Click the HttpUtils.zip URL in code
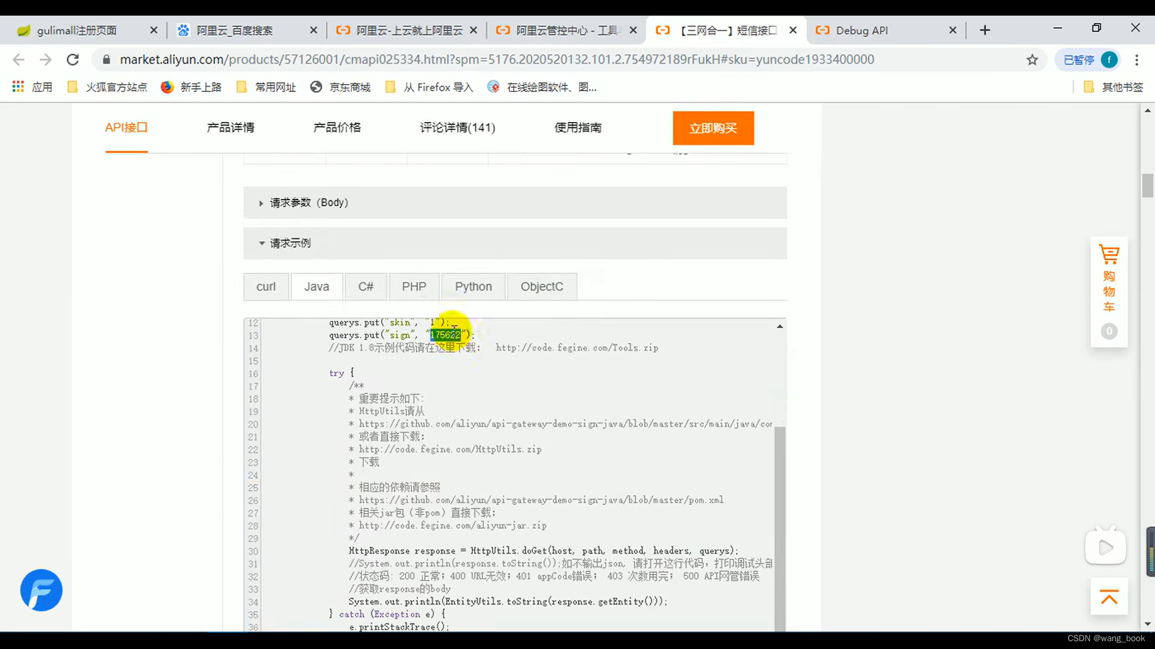Viewport: 1155px width, 649px height. (450, 449)
